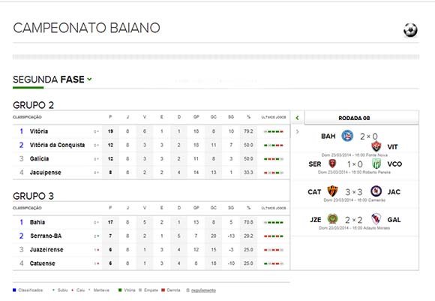Click the Serrano crest next to SER
The width and height of the screenshot is (435, 301).
click(332, 164)
